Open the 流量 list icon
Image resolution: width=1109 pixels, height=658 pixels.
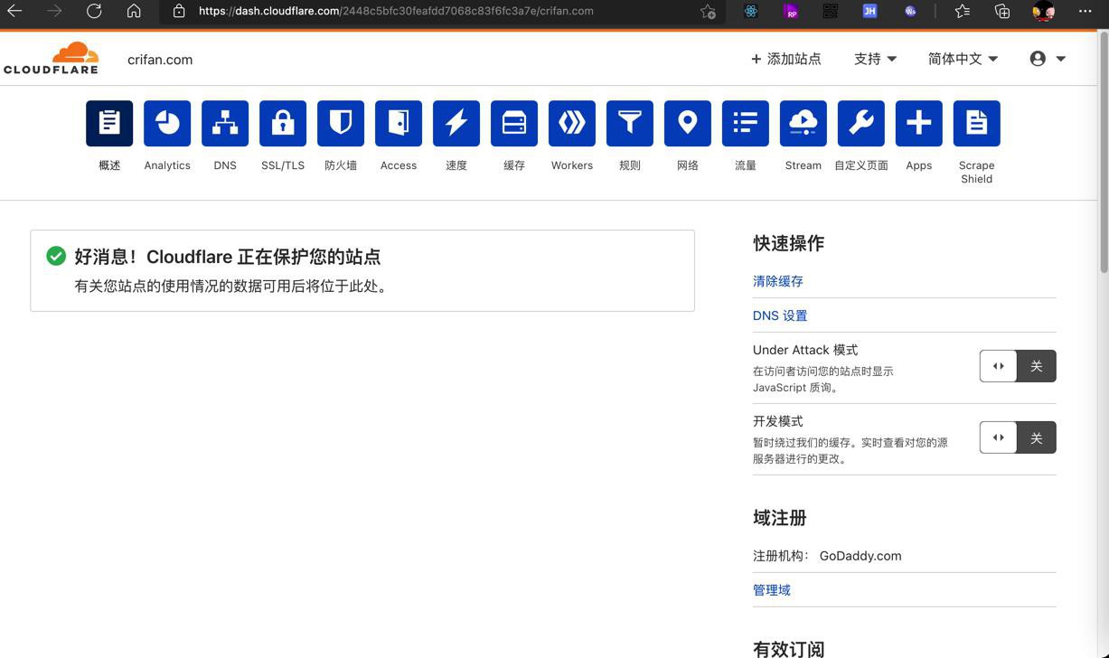point(746,123)
